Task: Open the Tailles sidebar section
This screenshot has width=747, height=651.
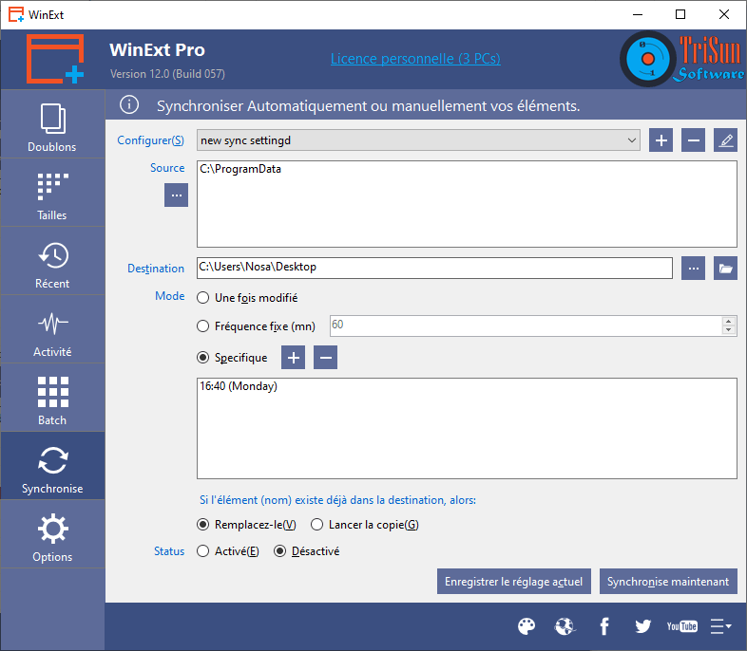Action: click(x=52, y=193)
